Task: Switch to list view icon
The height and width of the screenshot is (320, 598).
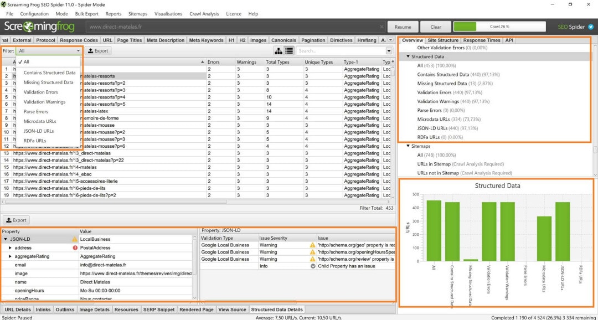Action: click(288, 51)
